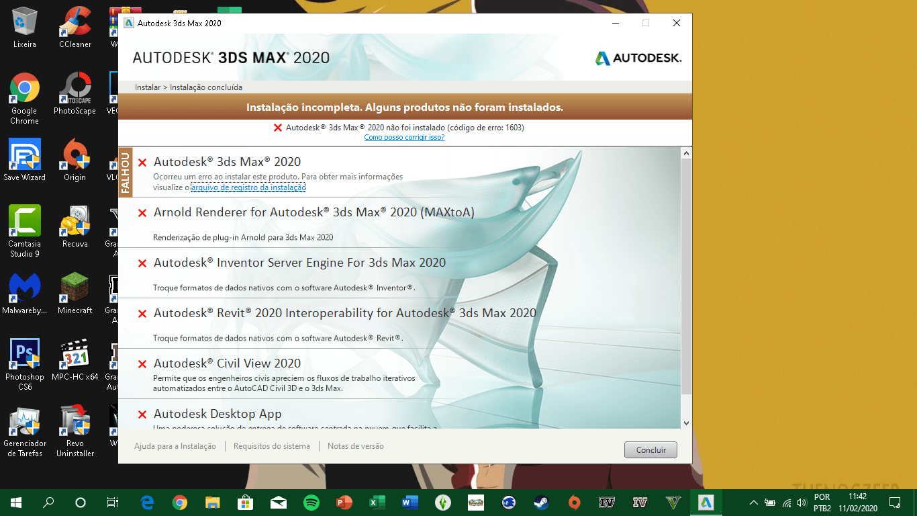The image size is (917, 516).
Task: Click the "Instalação concluída" breadcrumb text
Action: pos(206,87)
